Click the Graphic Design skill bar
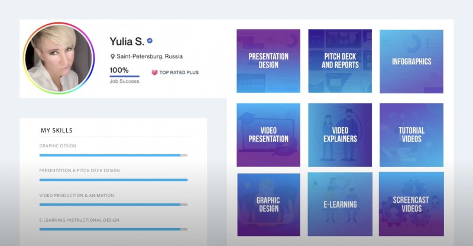 tap(113, 155)
